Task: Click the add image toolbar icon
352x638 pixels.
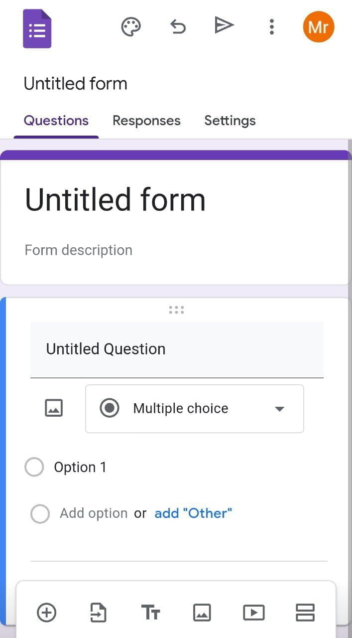Action: coord(202,613)
